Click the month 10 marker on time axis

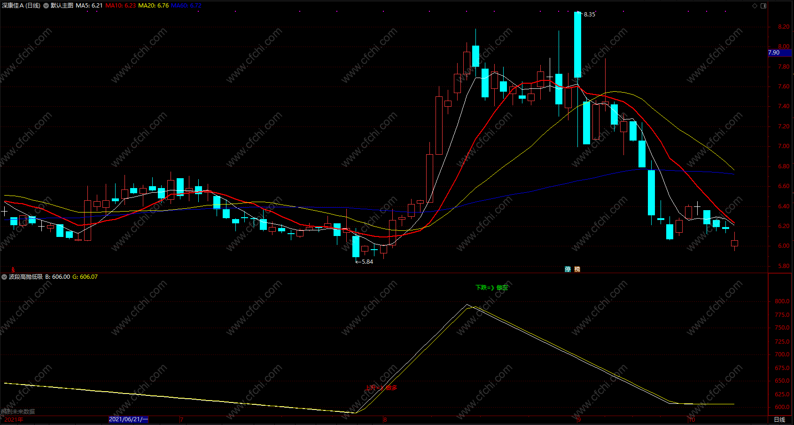point(691,420)
